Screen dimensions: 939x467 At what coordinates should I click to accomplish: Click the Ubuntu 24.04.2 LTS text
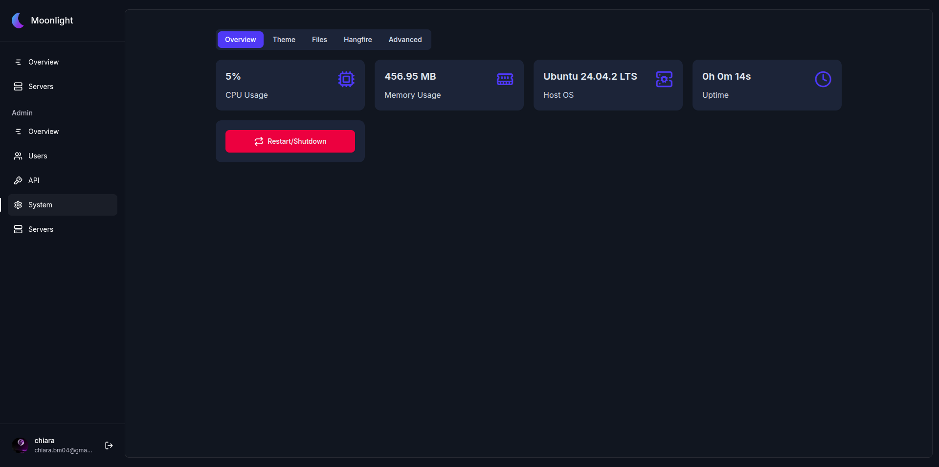pyautogui.click(x=590, y=76)
